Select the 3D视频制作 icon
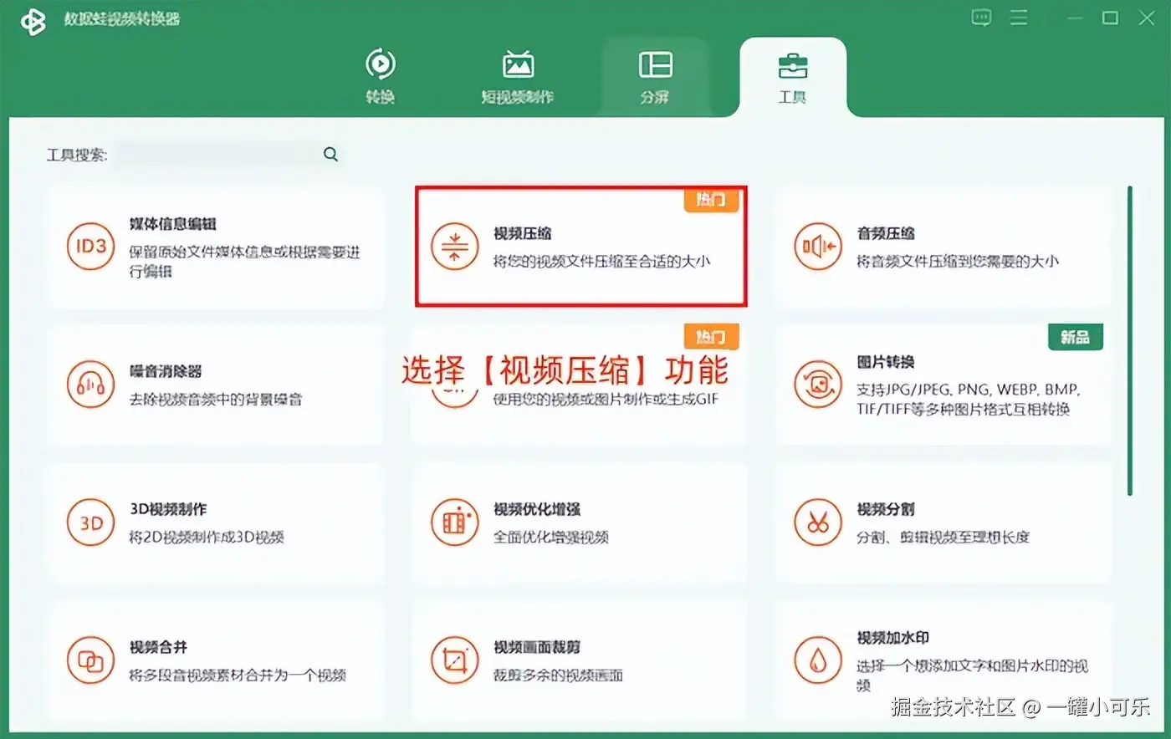The width and height of the screenshot is (1171, 739). click(90, 522)
